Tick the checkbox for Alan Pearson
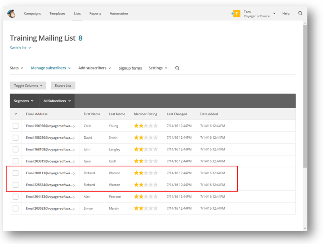 pyautogui.click(x=15, y=197)
